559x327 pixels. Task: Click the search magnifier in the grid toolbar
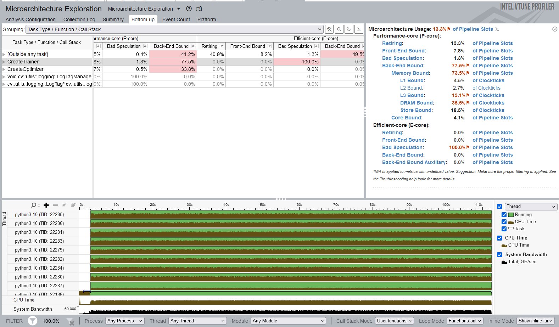pos(339,29)
